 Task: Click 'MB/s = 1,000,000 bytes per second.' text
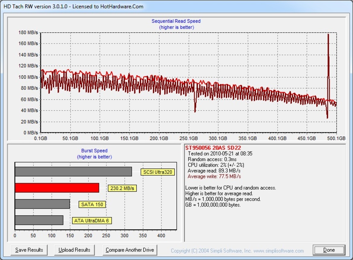pyautogui.click(x=223, y=199)
